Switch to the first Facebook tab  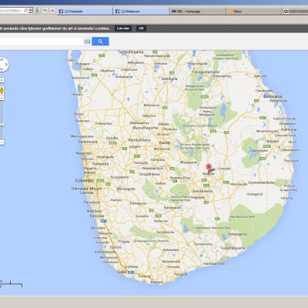click(x=84, y=12)
